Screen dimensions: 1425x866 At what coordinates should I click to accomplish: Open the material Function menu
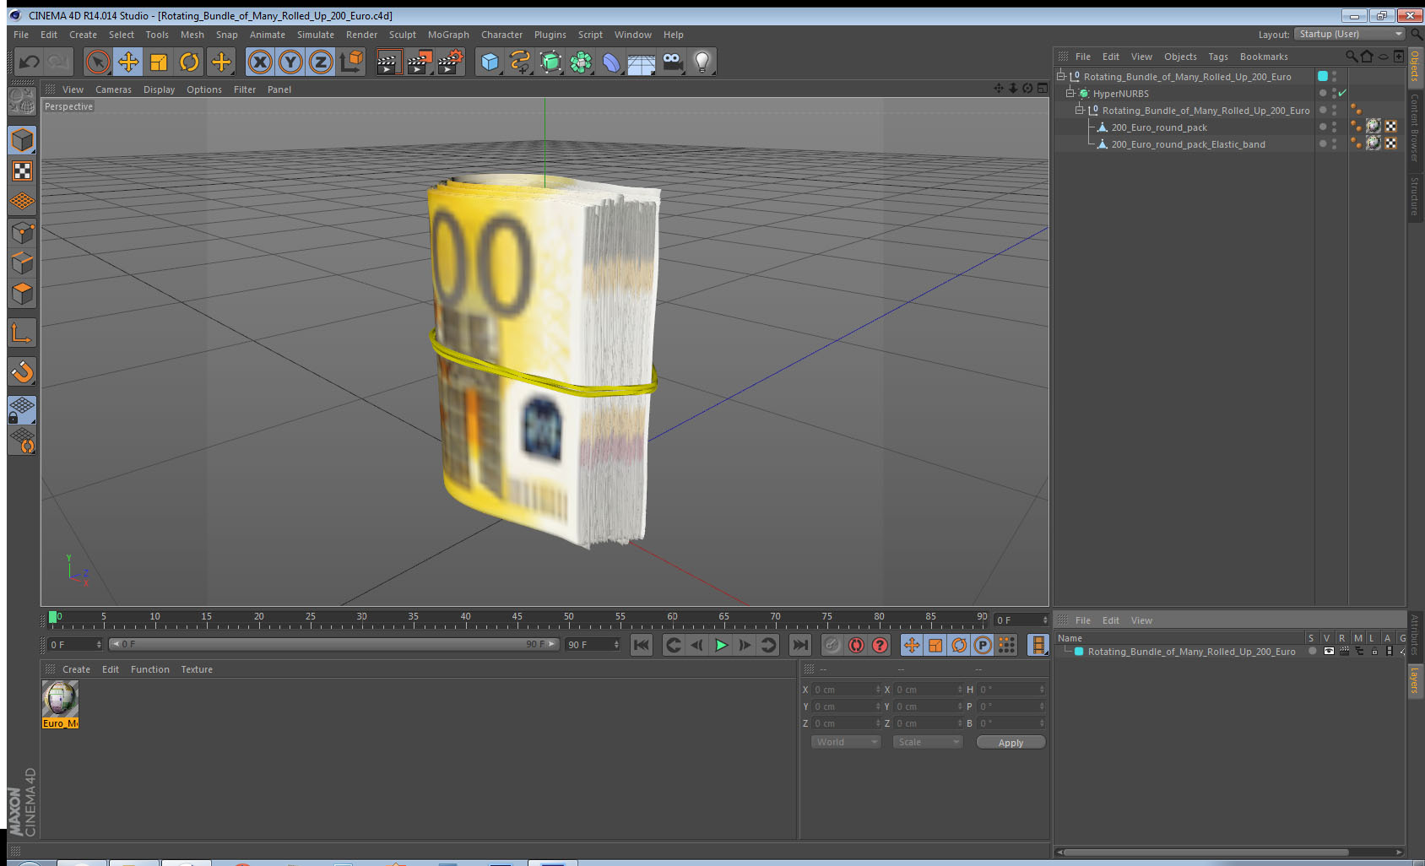149,669
